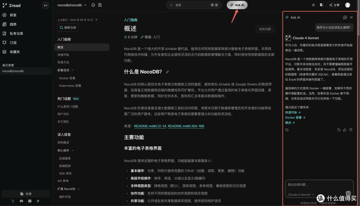The image size is (360, 206).
Task: Toggle light/dark theme with the sun icon
Action: [x=313, y=5]
